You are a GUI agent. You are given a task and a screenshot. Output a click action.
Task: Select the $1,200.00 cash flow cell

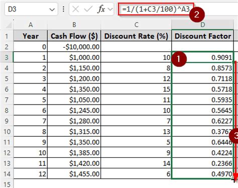click(x=74, y=78)
